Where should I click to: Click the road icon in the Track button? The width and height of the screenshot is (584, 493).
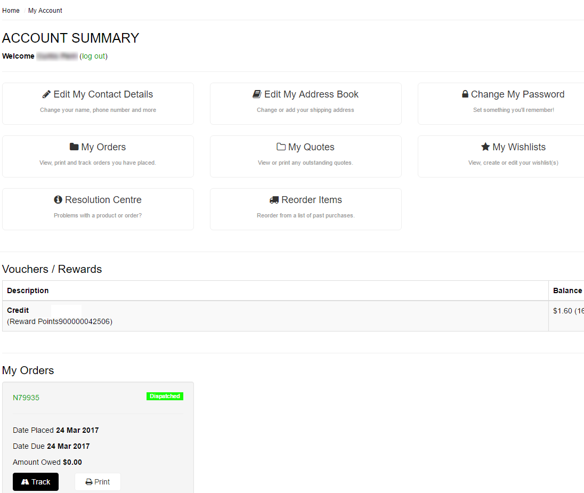click(x=25, y=482)
